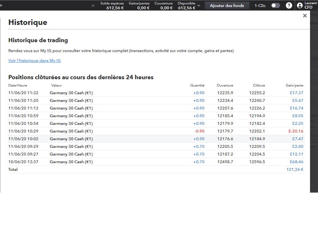Image resolution: width=318 pixels, height=229 pixels.
Task: Open Voir l'historique dans My IG link
Action: click(x=34, y=60)
